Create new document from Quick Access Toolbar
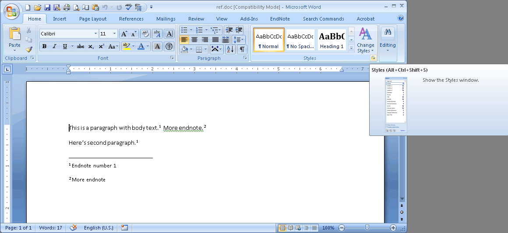Image resolution: width=508 pixels, height=233 pixels. coord(28,7)
